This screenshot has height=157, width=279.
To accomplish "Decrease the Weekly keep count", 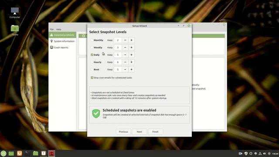I will (x=125, y=48).
